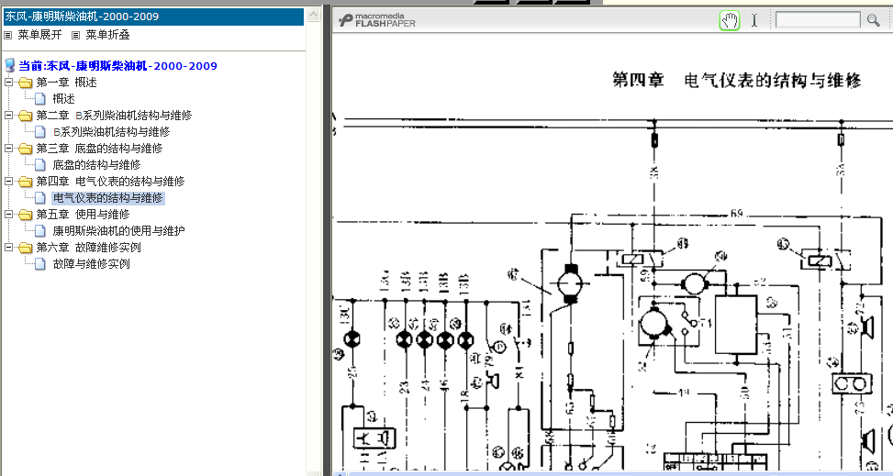
Task: Open the 概述 document page
Action: pyautogui.click(x=64, y=99)
